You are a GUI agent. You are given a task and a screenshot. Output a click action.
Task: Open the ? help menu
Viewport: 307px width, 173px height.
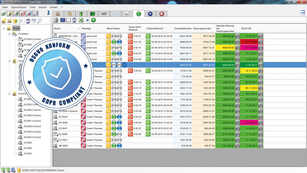point(61,7)
